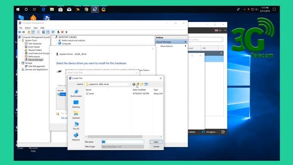Expand Audio inputs and outputs device category
This screenshot has height=165, width=293.
(x=56, y=41)
